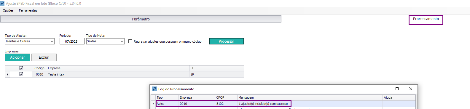This screenshot has width=470, height=109.
Task: Maximize the Log do Processamento window
Action: pos(397,89)
